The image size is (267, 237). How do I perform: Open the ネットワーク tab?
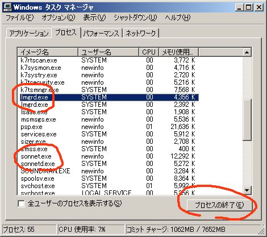(140, 34)
